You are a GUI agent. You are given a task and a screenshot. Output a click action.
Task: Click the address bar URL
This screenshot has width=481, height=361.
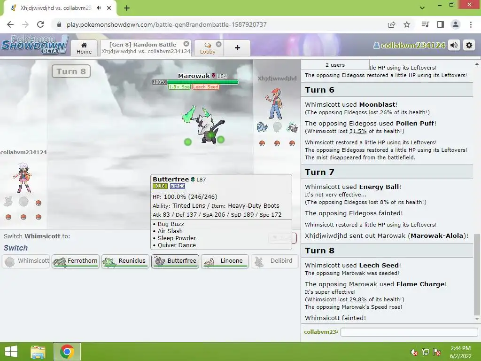pyautogui.click(x=167, y=24)
